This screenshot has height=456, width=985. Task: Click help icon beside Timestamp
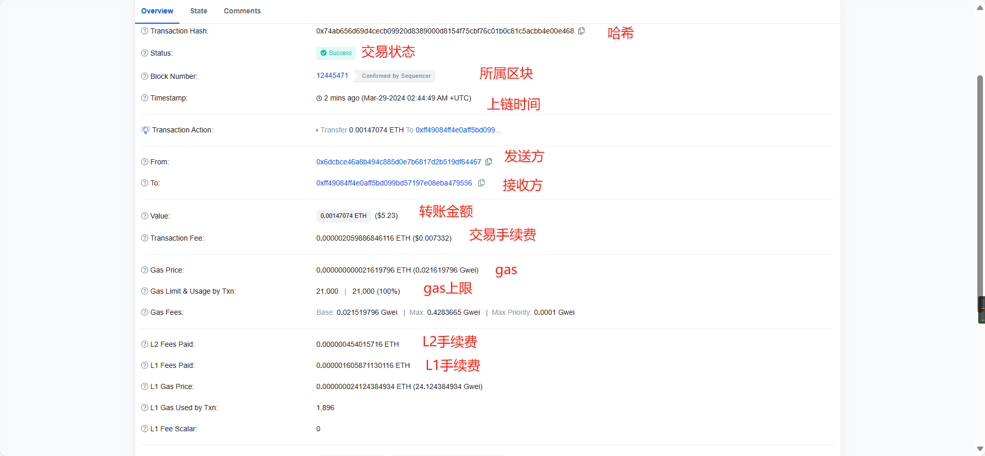point(144,98)
